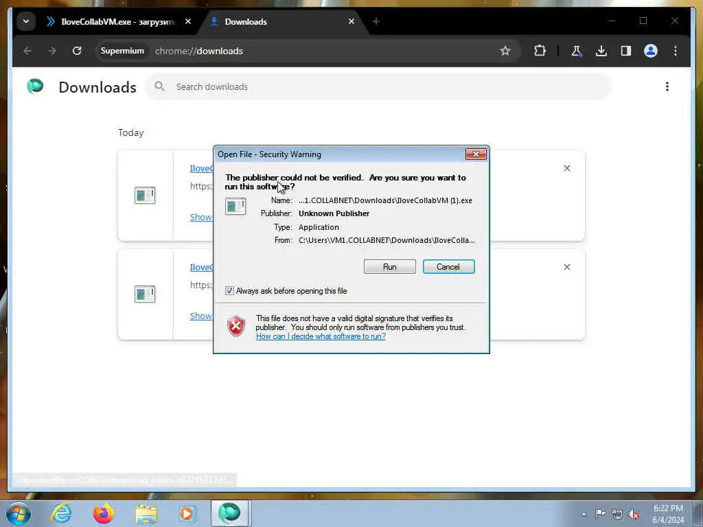Open the first IloveCollabVM file name link

click(201, 169)
